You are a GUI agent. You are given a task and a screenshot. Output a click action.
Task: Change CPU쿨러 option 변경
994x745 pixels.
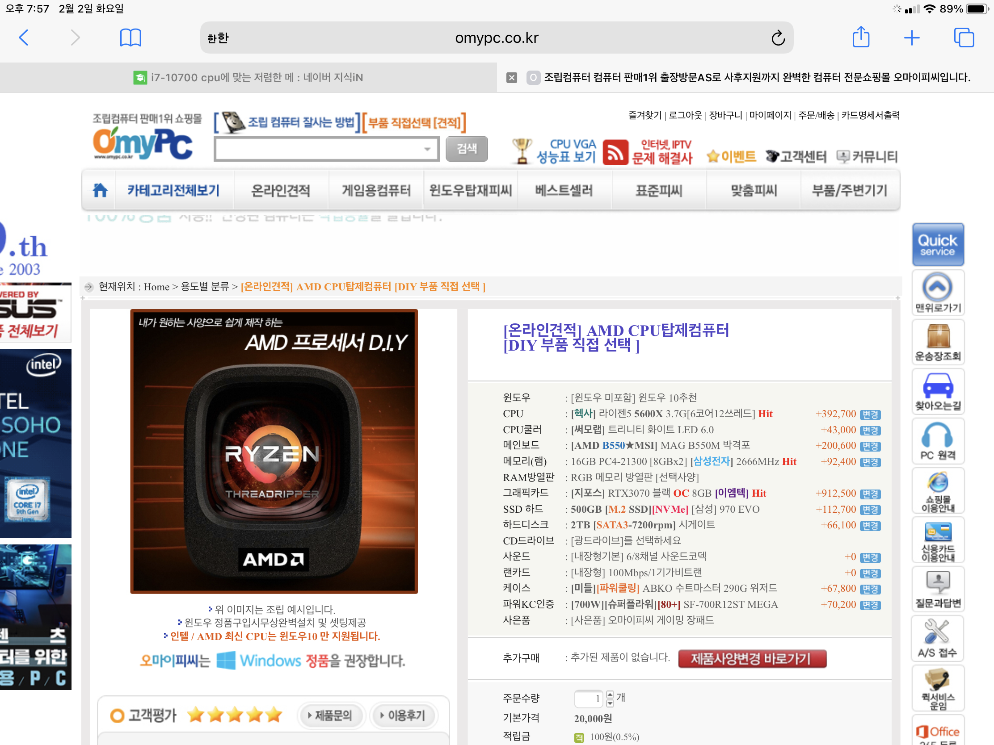pos(870,430)
